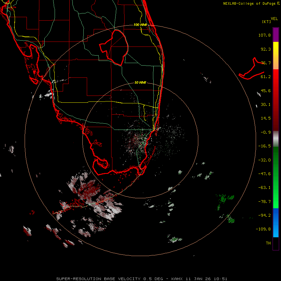Click the -16.5 scale value
The height and width of the screenshot is (281, 281).
(264, 146)
